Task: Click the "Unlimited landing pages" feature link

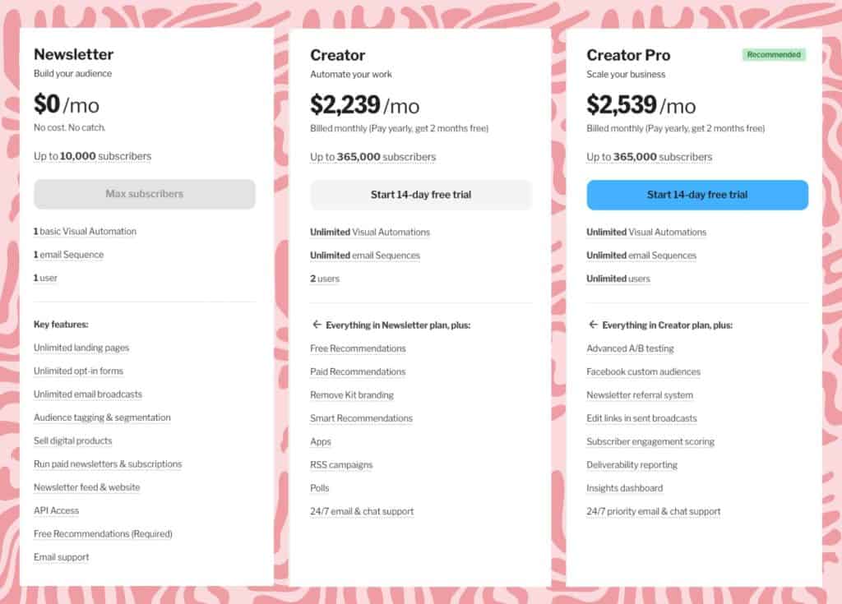Action: click(81, 348)
